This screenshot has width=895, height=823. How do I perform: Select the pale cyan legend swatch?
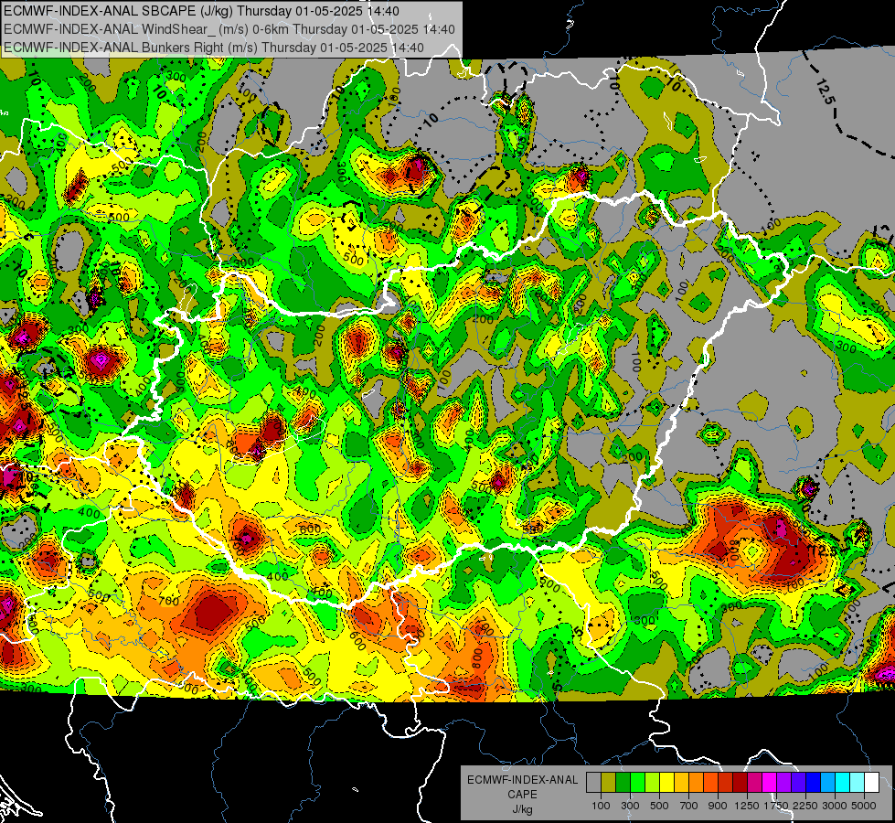(x=858, y=783)
